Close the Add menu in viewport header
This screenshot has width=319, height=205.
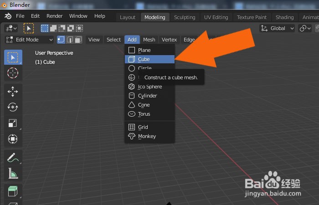(132, 40)
